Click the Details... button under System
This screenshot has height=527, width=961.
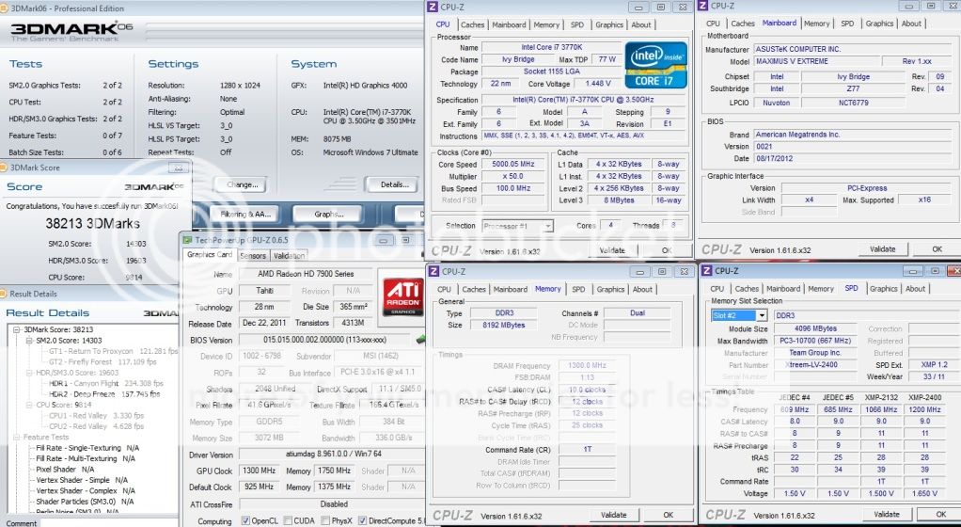pyautogui.click(x=393, y=184)
